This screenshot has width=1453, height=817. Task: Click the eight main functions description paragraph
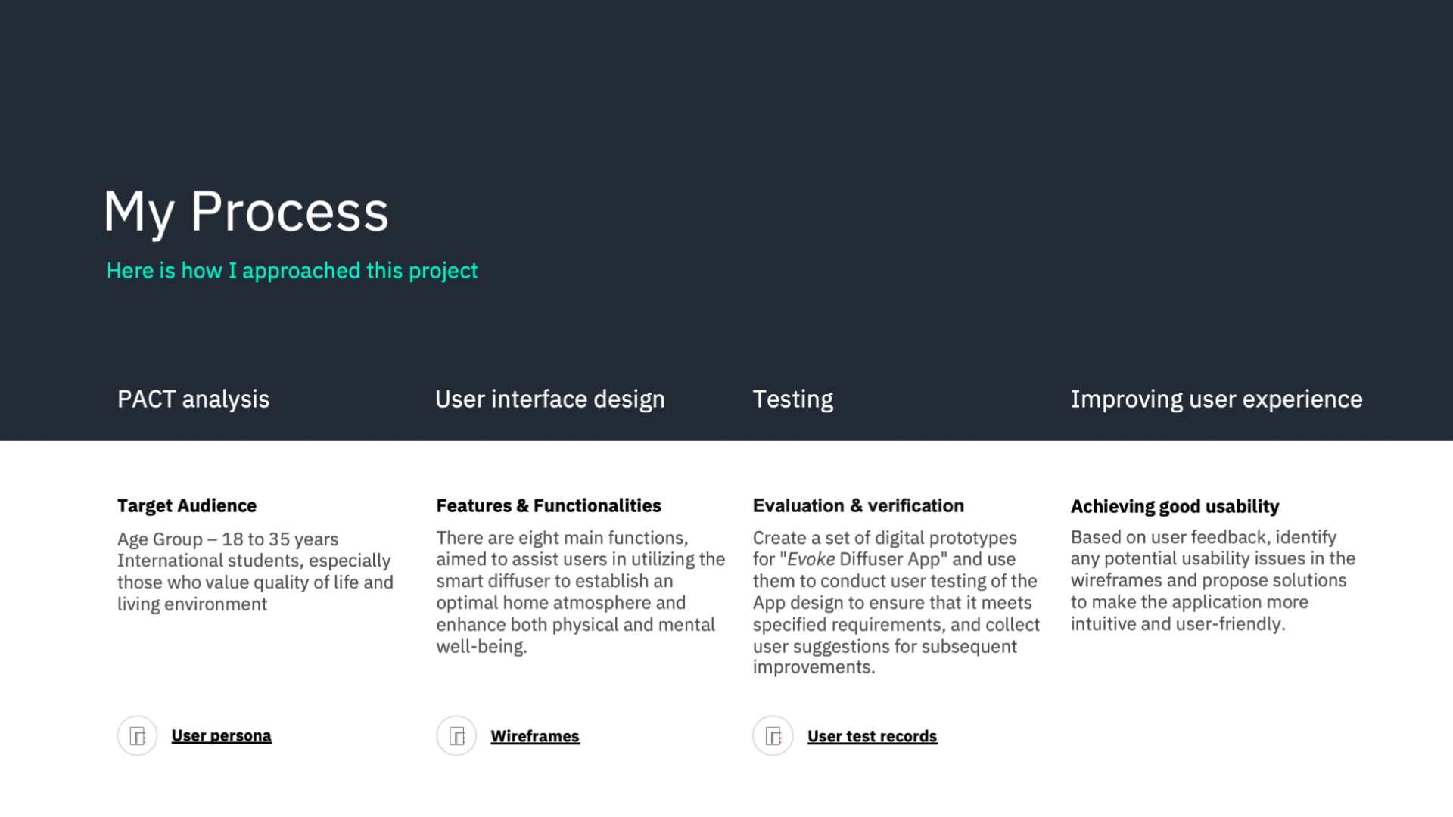point(580,592)
